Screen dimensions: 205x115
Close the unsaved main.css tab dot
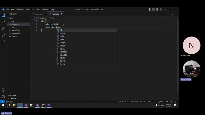62,14
